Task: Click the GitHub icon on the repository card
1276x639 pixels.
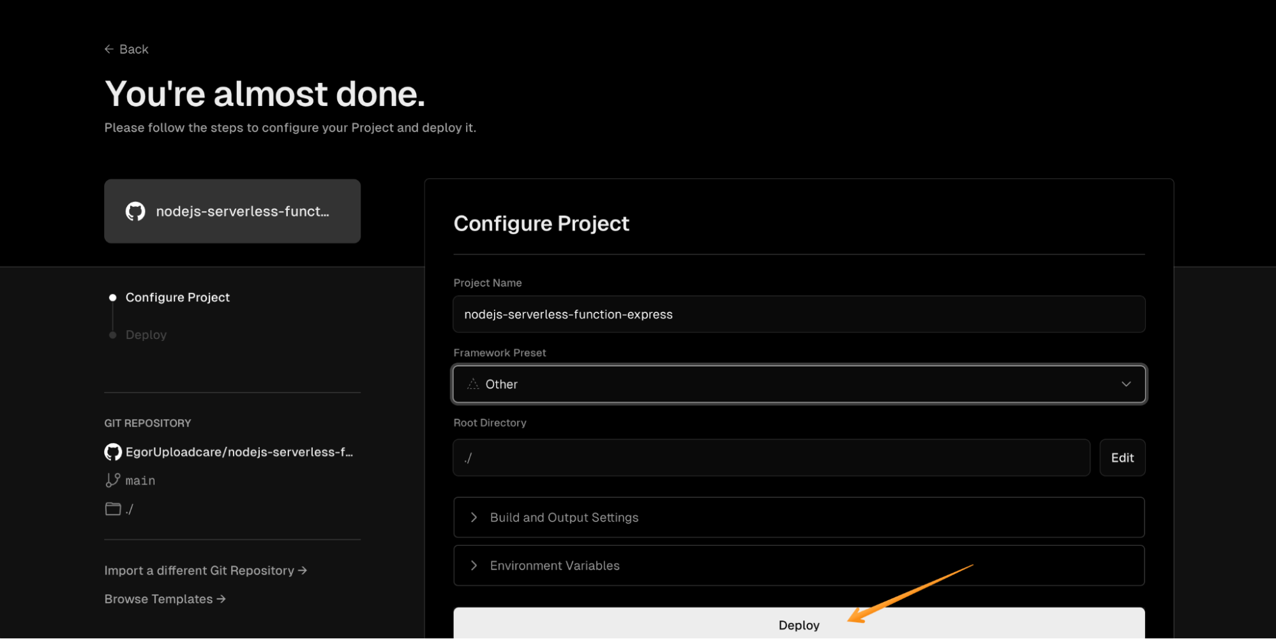Action: pos(136,211)
